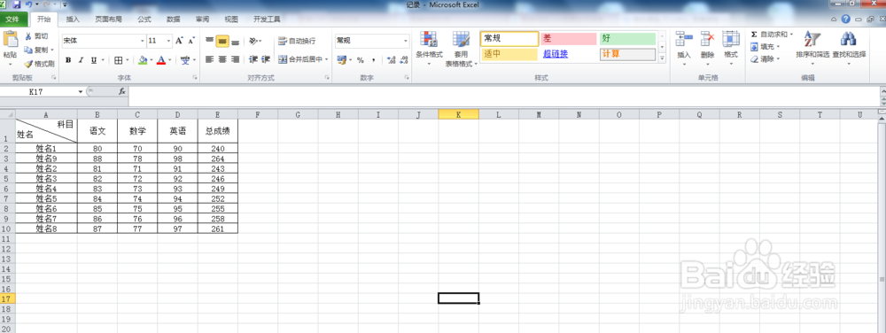Click the Decrease Font Size icon
This screenshot has width=886, height=333.
(x=191, y=41)
